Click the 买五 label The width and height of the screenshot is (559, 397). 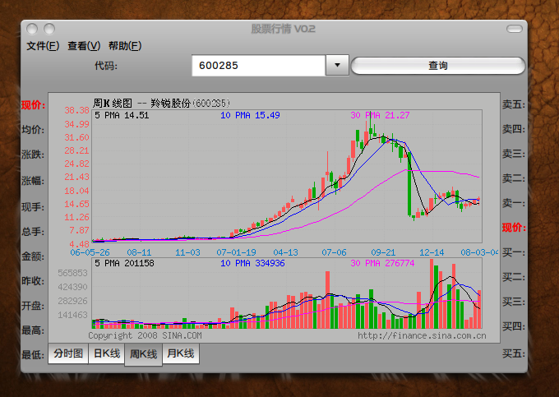point(514,353)
